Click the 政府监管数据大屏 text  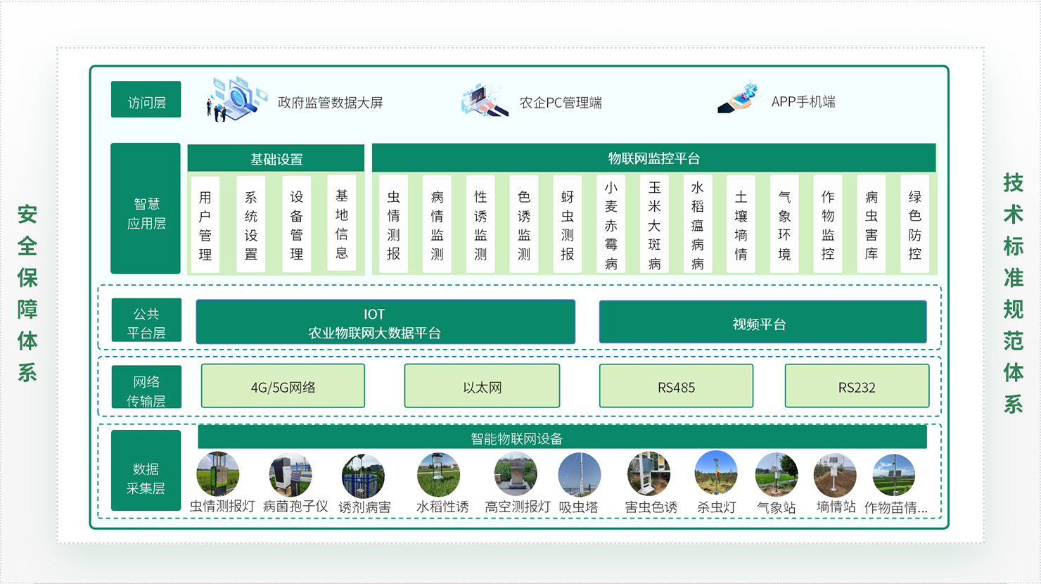[x=330, y=103]
